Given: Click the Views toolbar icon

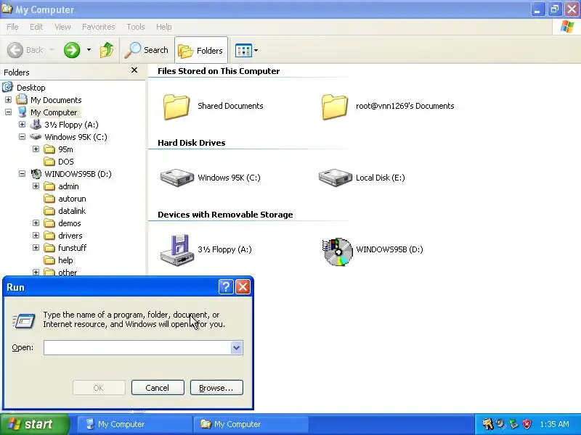Looking at the screenshot, I should (x=243, y=50).
